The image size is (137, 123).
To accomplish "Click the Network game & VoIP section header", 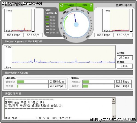I will (x=67, y=42).
